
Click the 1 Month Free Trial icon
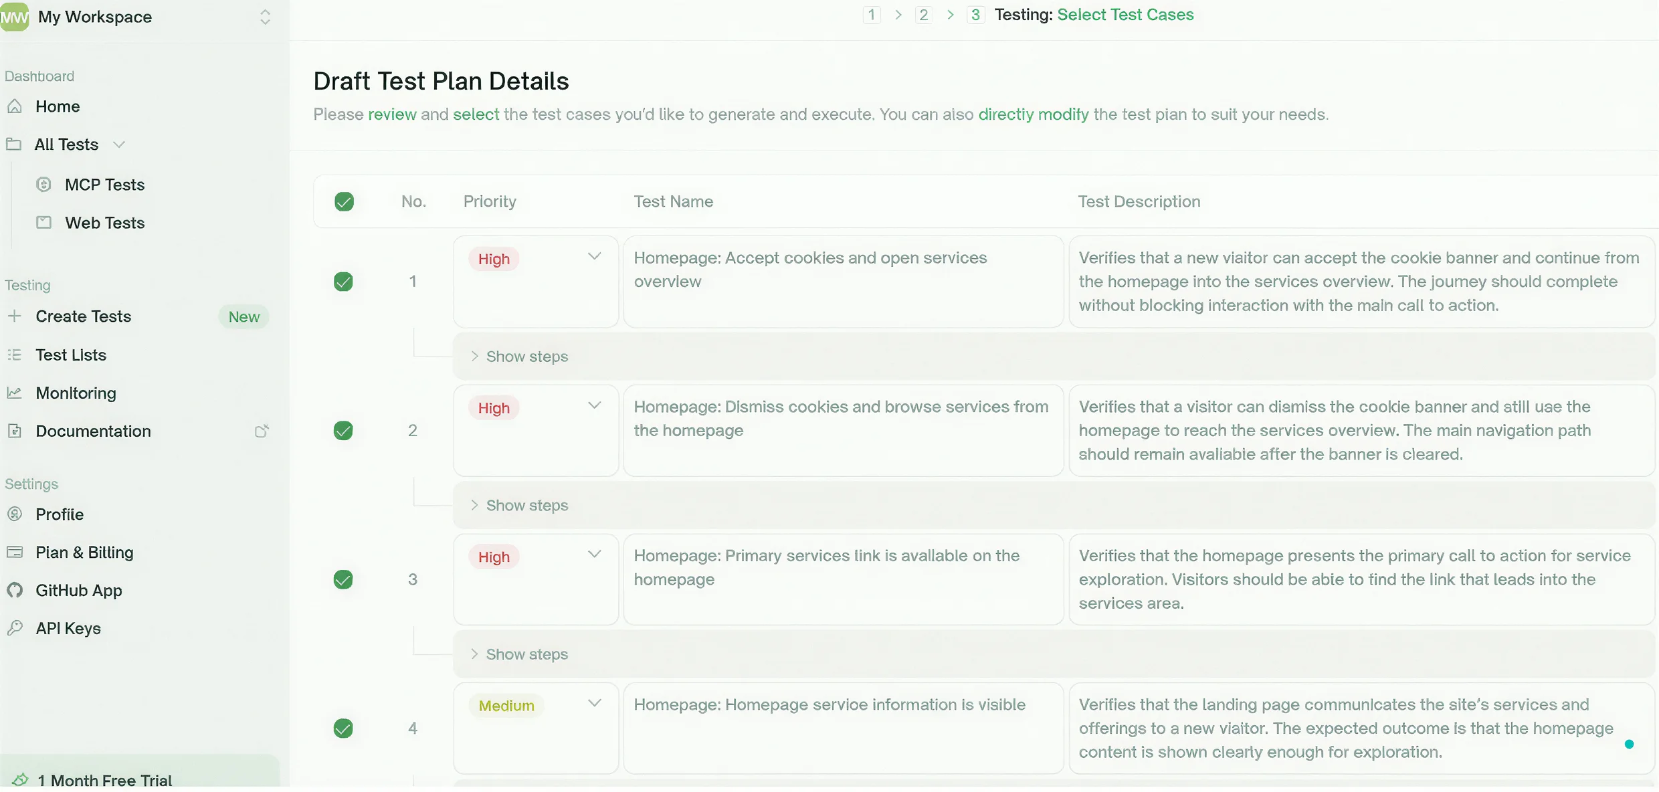pyautogui.click(x=20, y=780)
